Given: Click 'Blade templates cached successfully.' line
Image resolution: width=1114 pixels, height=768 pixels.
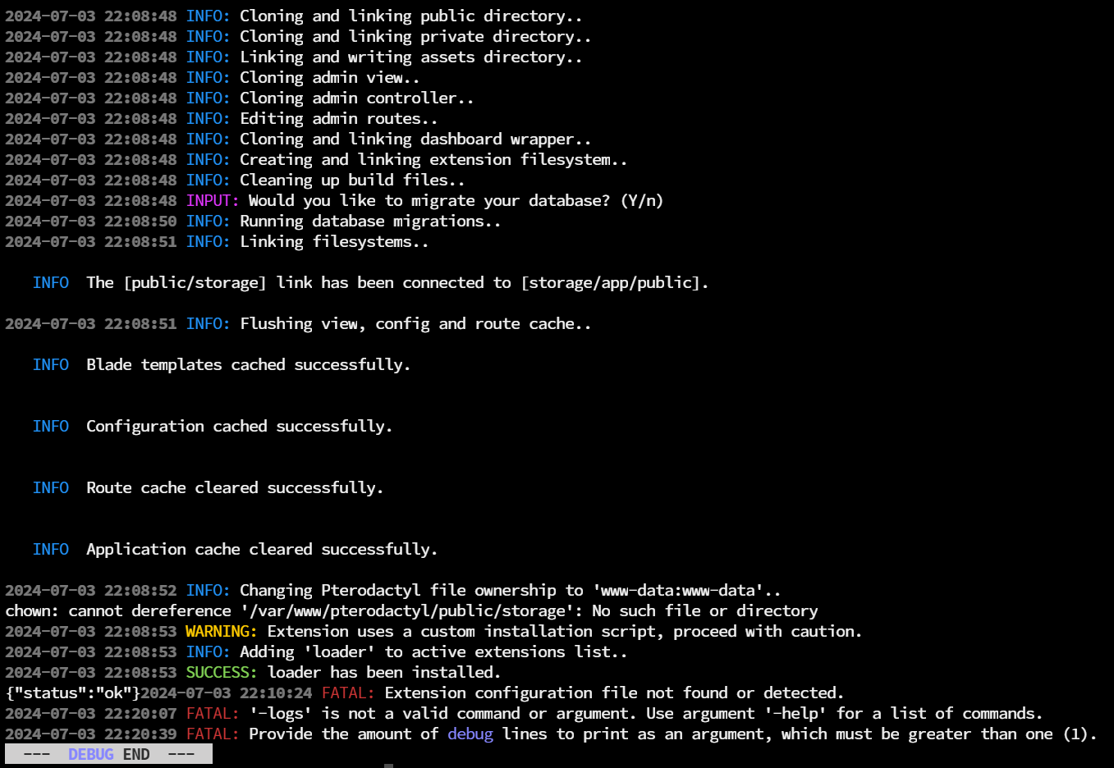Looking at the screenshot, I should tap(248, 364).
